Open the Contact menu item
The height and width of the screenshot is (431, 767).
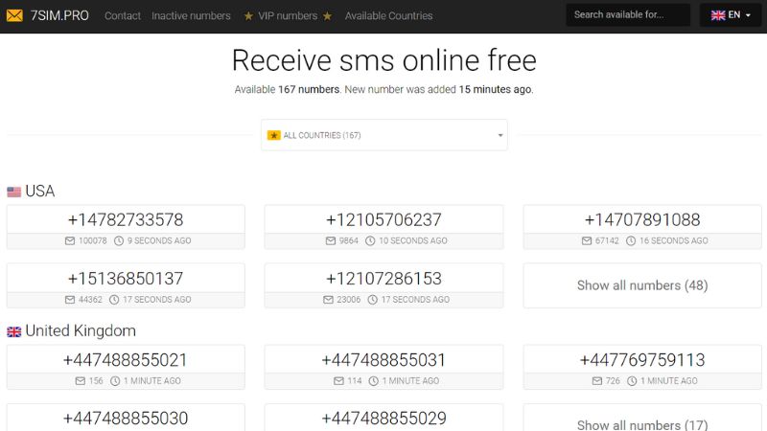pyautogui.click(x=123, y=16)
